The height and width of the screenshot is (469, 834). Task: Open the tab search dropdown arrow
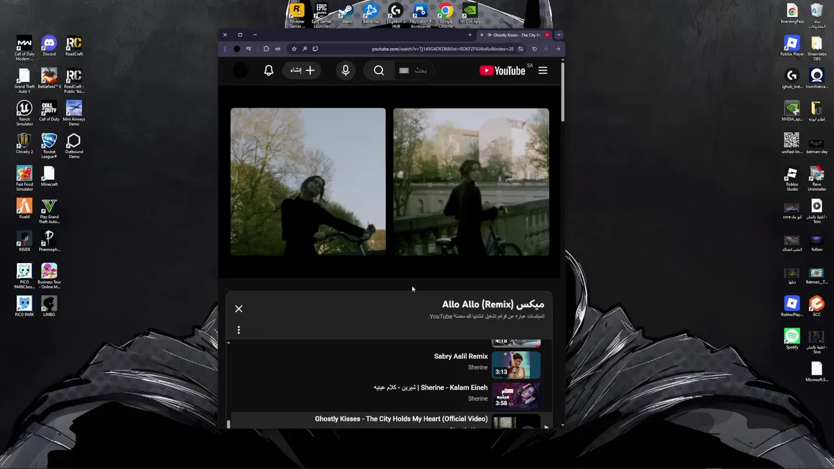(x=558, y=35)
